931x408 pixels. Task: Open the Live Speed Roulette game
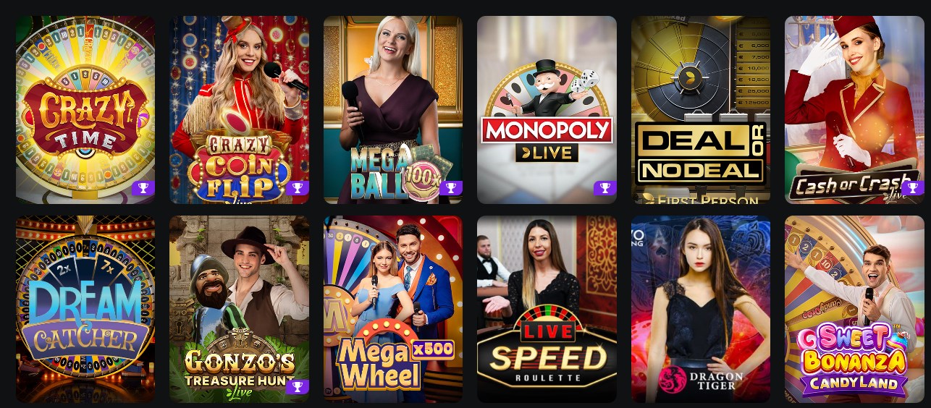[547, 309]
